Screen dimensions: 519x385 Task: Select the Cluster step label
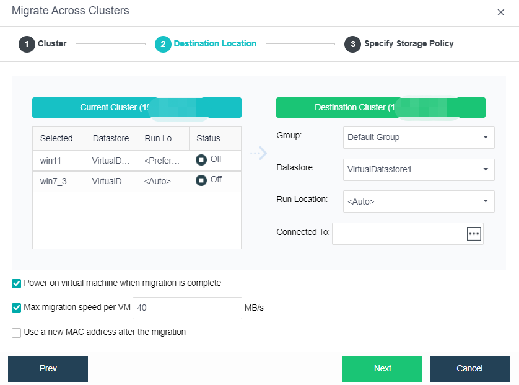click(52, 44)
